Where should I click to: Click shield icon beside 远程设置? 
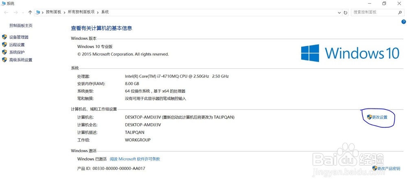pos(4,45)
